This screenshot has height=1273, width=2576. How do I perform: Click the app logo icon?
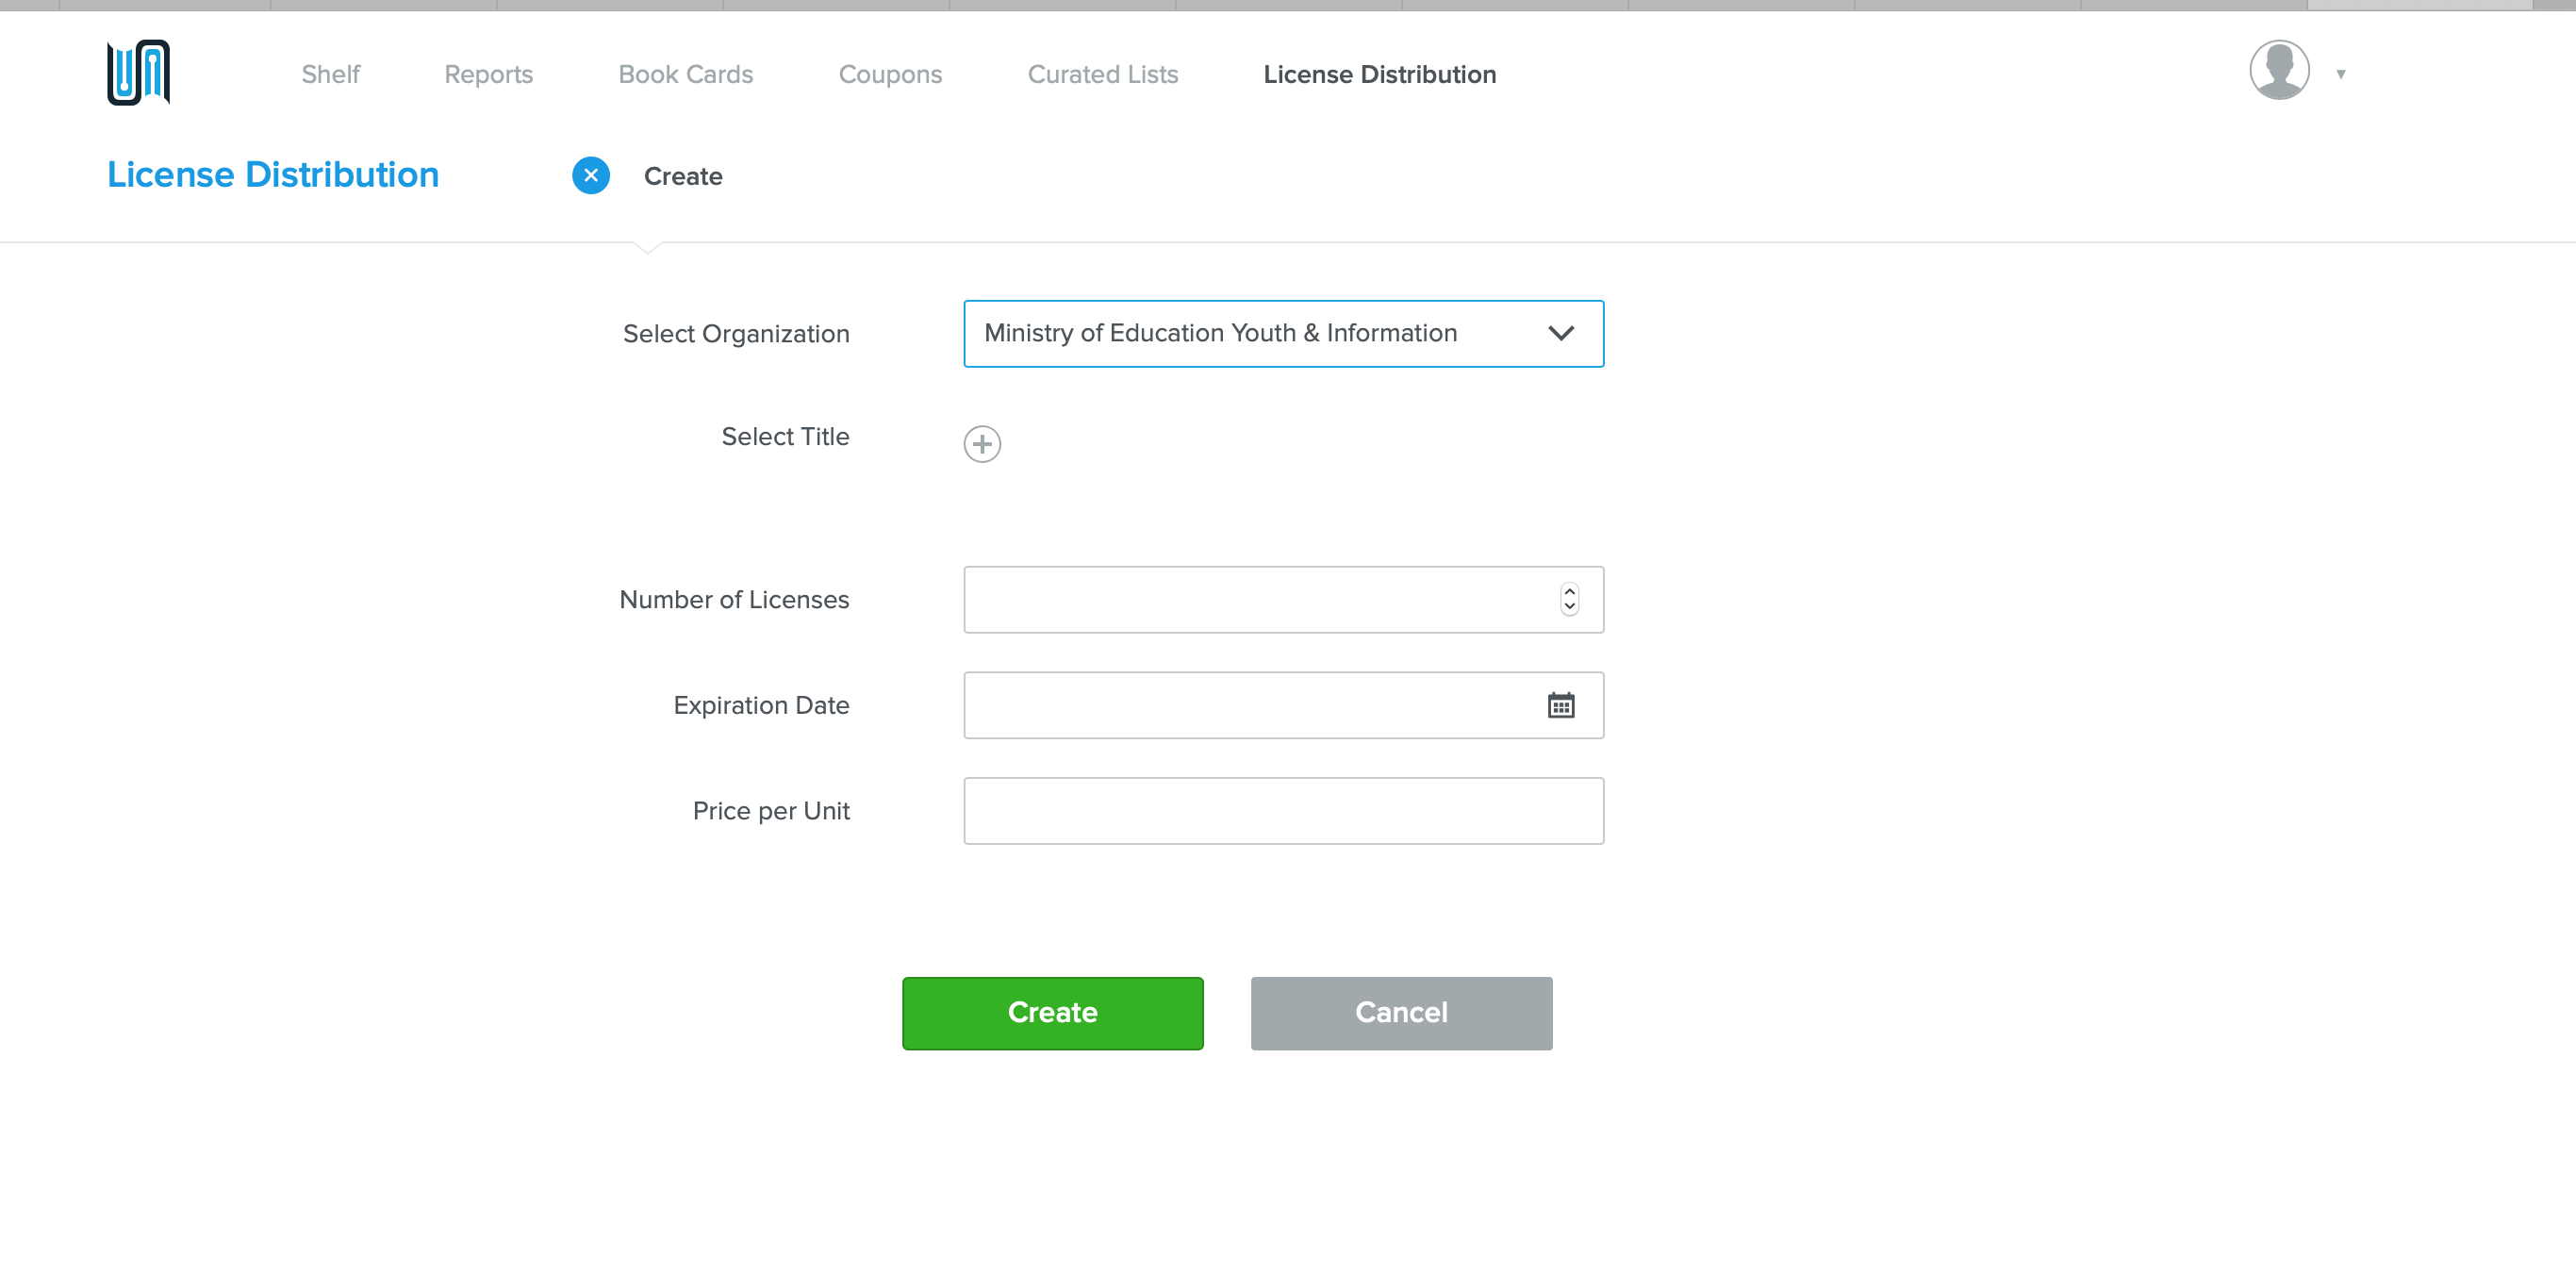click(x=138, y=73)
